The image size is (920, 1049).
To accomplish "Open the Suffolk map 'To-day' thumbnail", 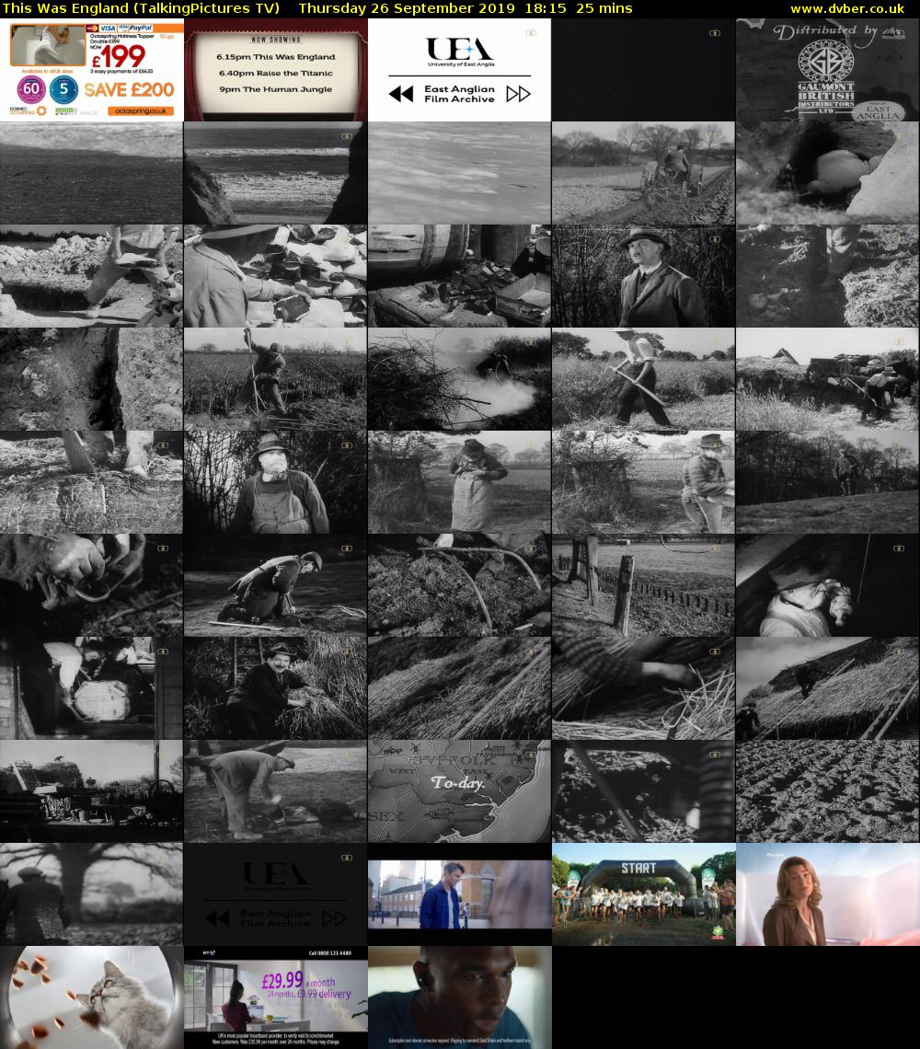I will 459,791.
